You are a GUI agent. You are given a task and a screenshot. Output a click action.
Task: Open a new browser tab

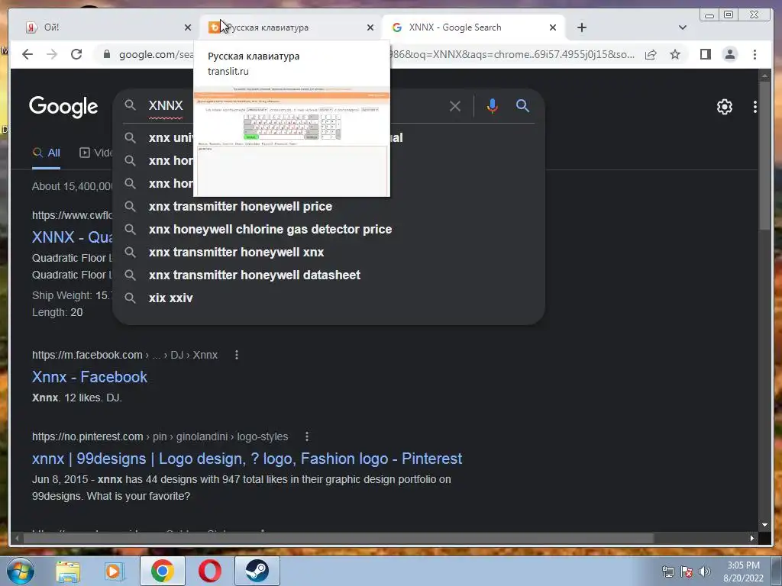point(581,27)
